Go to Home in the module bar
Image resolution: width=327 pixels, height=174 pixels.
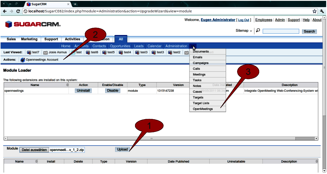pos(66,46)
